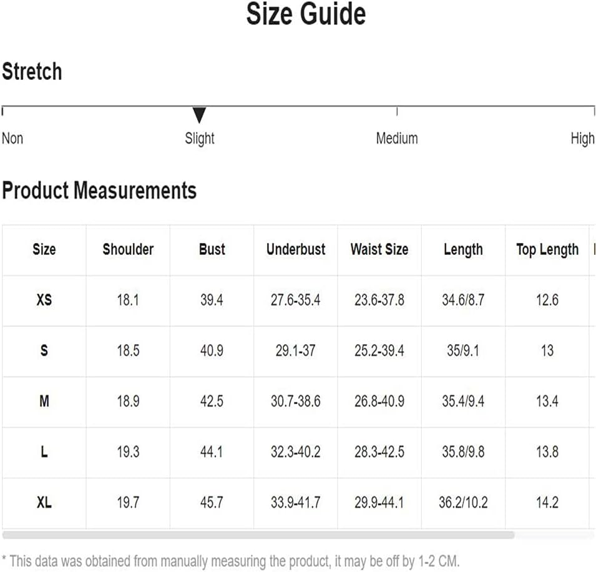The width and height of the screenshot is (596, 572).
Task: Select the Slight stretch label
Action: pos(200,139)
